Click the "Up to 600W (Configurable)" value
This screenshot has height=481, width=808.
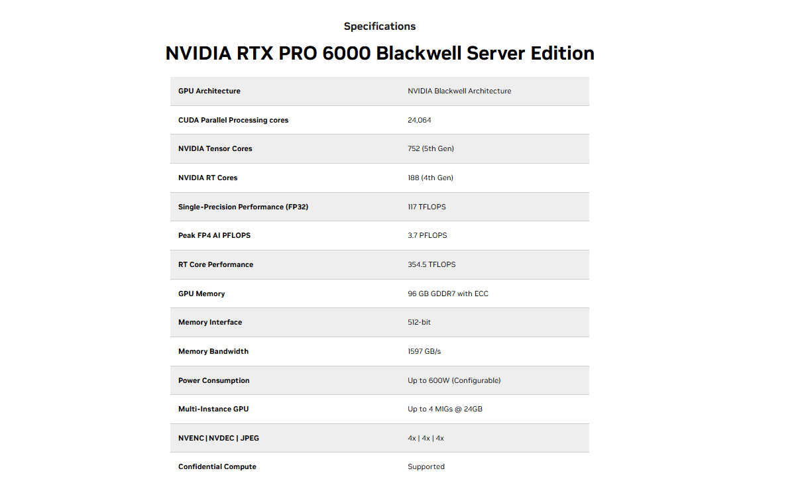click(454, 381)
